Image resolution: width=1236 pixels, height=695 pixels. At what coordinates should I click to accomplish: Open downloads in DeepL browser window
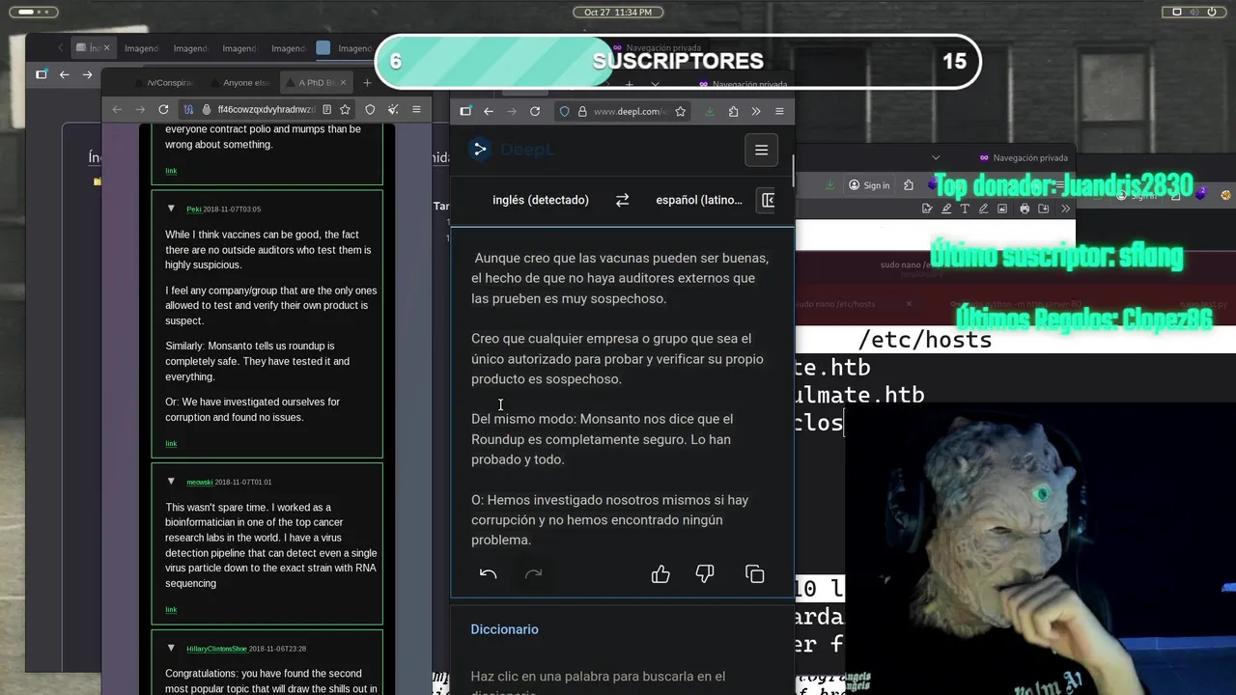[710, 111]
